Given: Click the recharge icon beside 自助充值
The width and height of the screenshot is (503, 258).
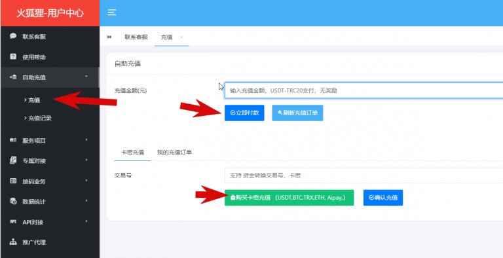Looking at the screenshot, I should (x=13, y=77).
